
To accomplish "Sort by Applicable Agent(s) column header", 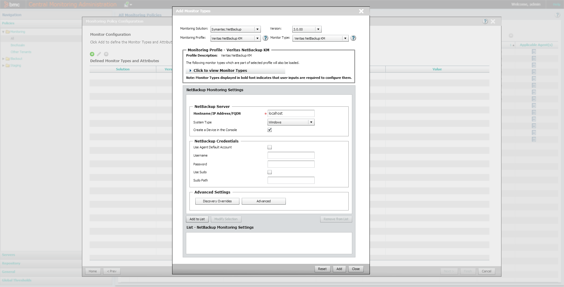I will (x=536, y=45).
